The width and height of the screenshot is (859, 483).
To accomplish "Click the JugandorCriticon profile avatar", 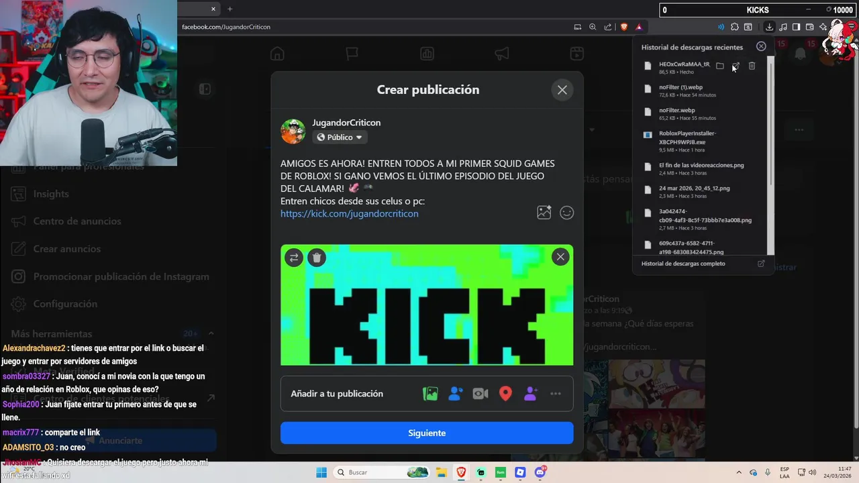I will [x=293, y=131].
